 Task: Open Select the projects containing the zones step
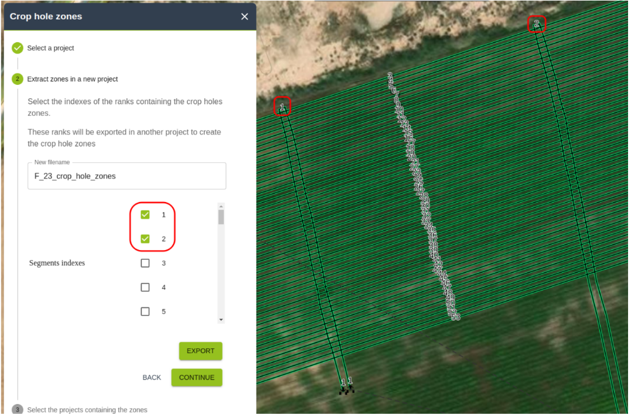point(87,409)
